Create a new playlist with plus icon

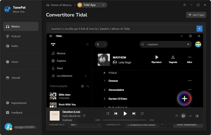pyautogui.click(x=83, y=86)
